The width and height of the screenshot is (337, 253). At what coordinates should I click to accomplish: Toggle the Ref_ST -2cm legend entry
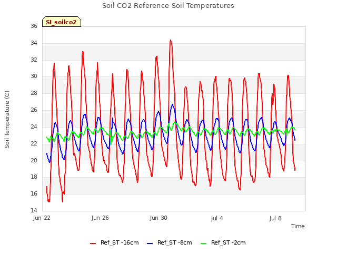click(x=223, y=243)
